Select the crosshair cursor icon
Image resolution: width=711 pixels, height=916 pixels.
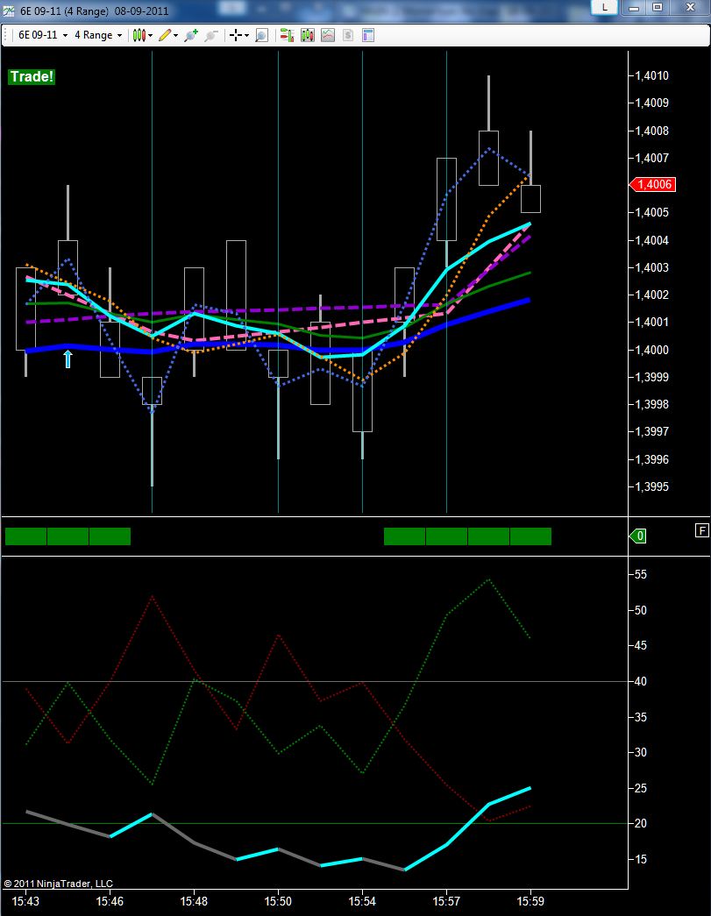coord(236,36)
